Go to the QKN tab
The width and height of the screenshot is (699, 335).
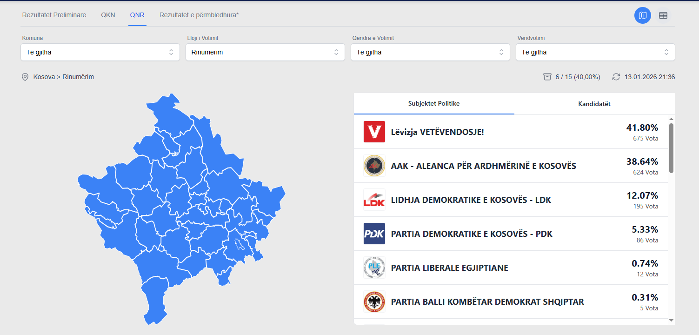point(108,15)
